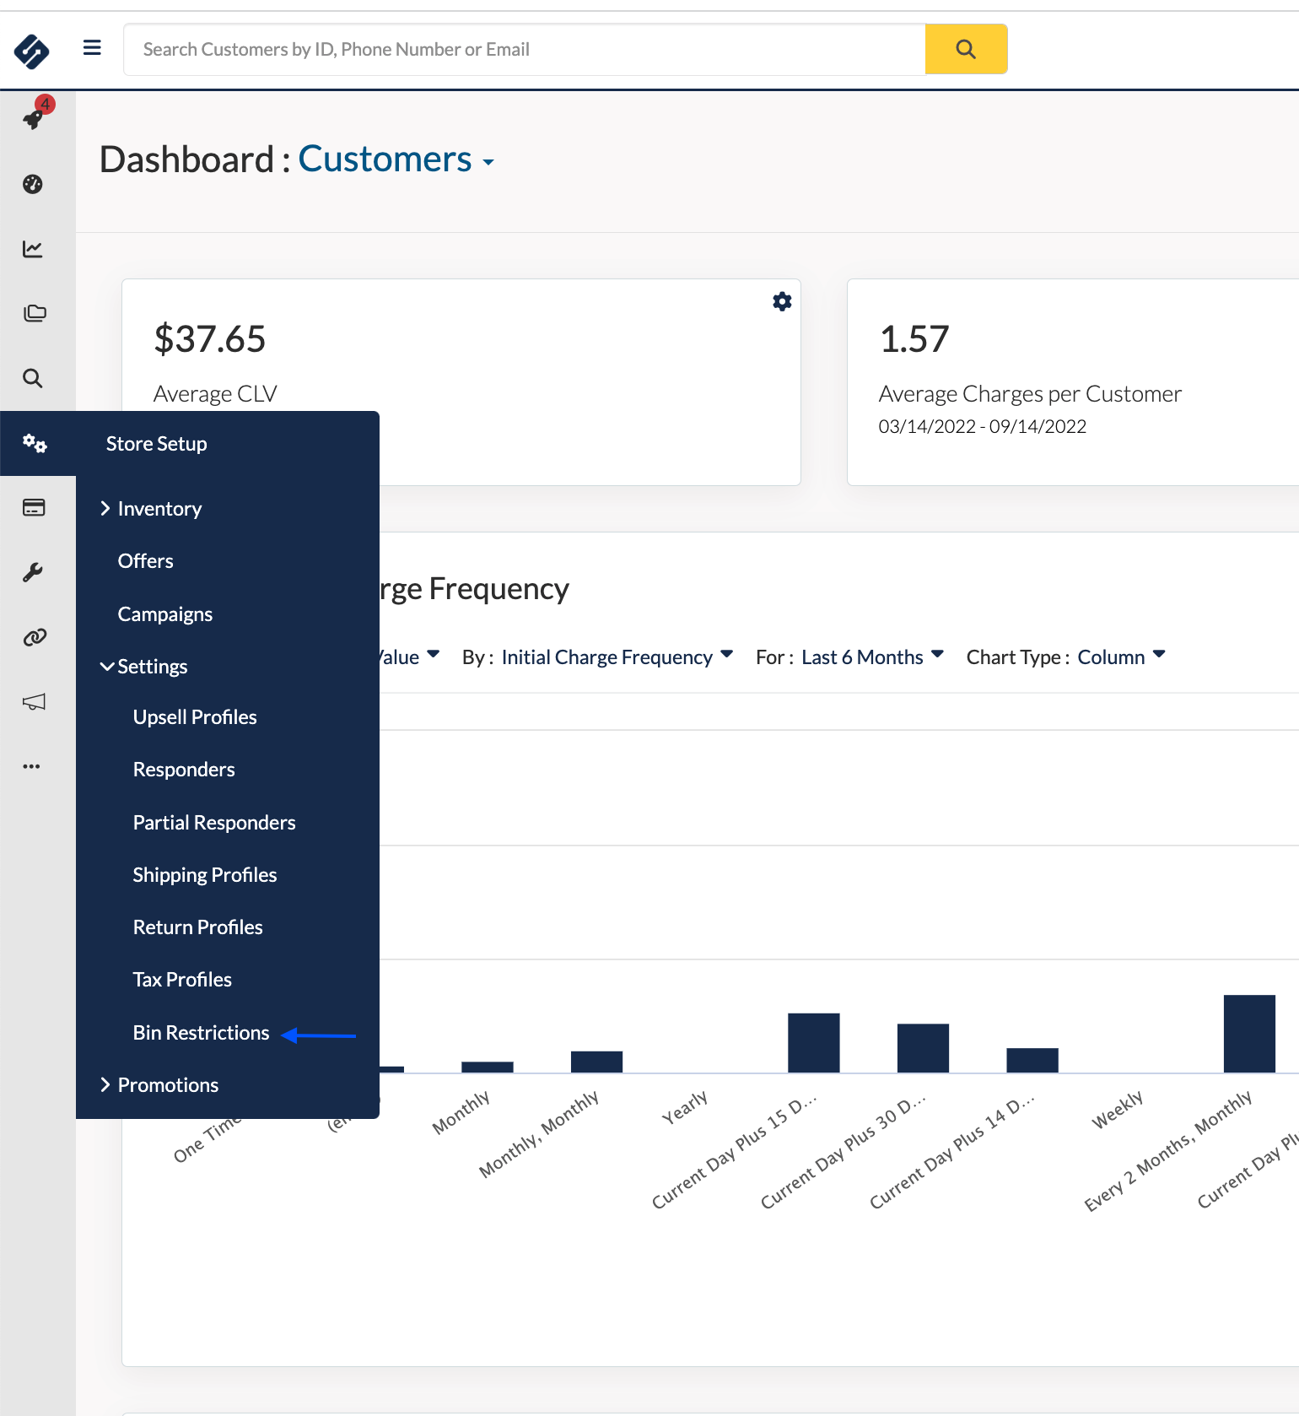Open Shipping Profiles menu item
The image size is (1299, 1416).
click(205, 875)
